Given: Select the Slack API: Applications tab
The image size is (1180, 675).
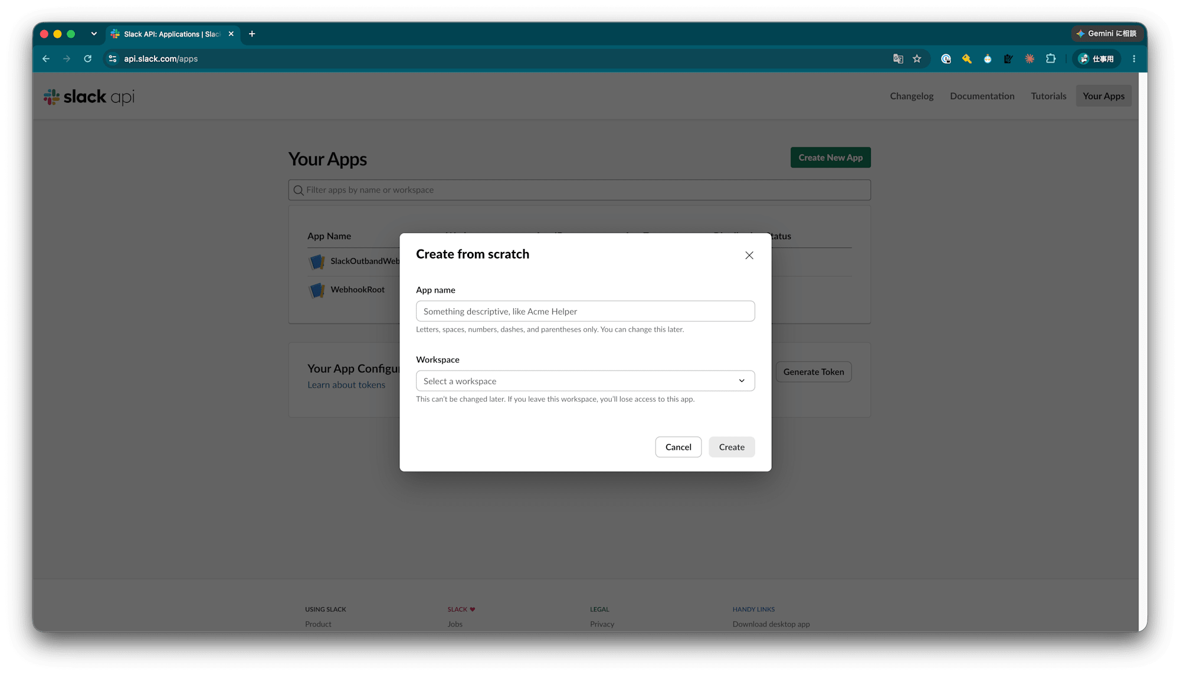Looking at the screenshot, I should [x=172, y=34].
